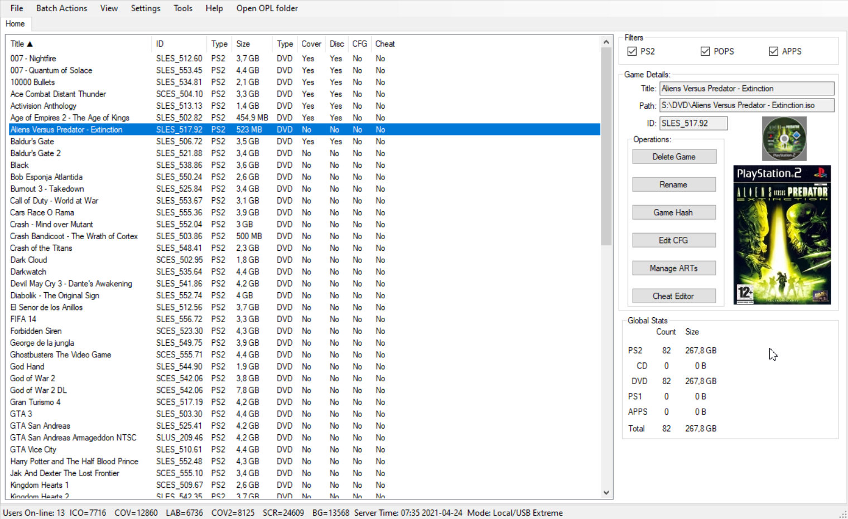Select the Dark Cloud row
The height and width of the screenshot is (519, 848).
click(x=304, y=260)
